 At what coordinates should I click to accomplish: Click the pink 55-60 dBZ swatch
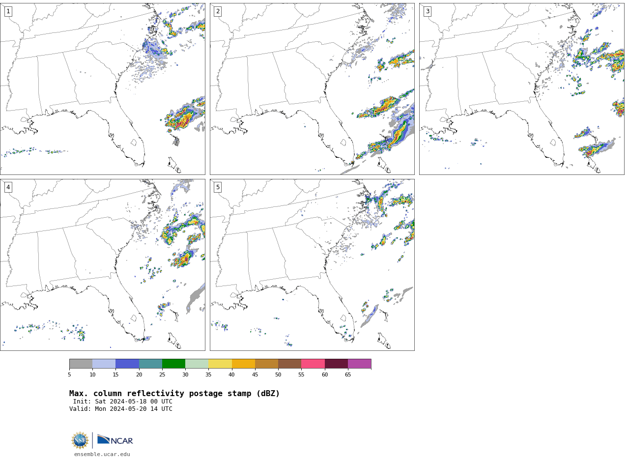[x=313, y=364]
